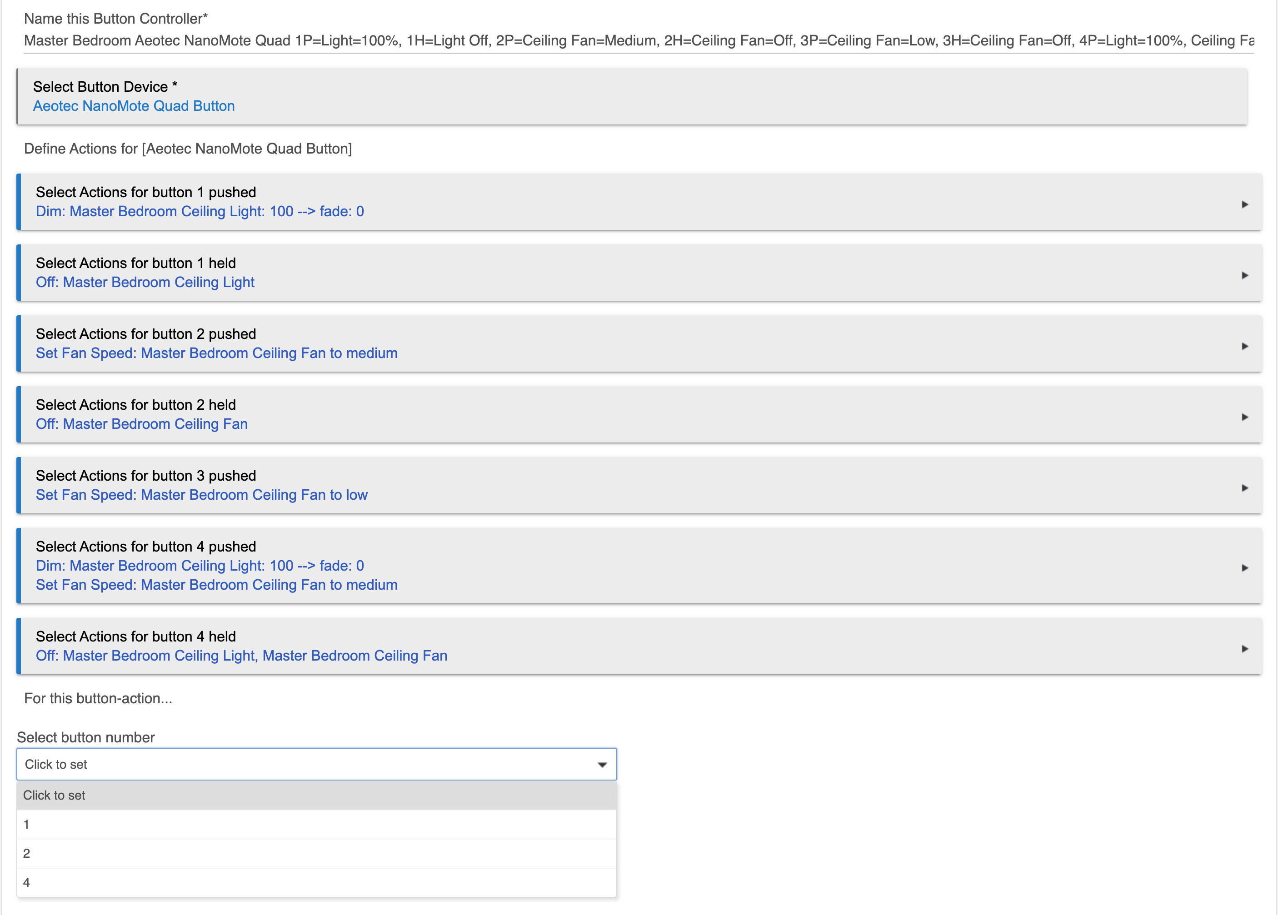This screenshot has width=1278, height=915.
Task: Click the Select button number dropdown caret
Action: point(602,765)
